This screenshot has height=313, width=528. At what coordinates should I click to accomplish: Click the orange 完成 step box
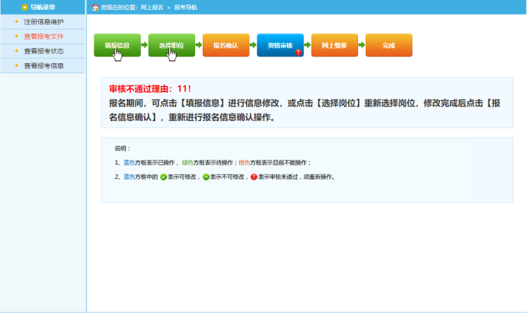tap(389, 46)
